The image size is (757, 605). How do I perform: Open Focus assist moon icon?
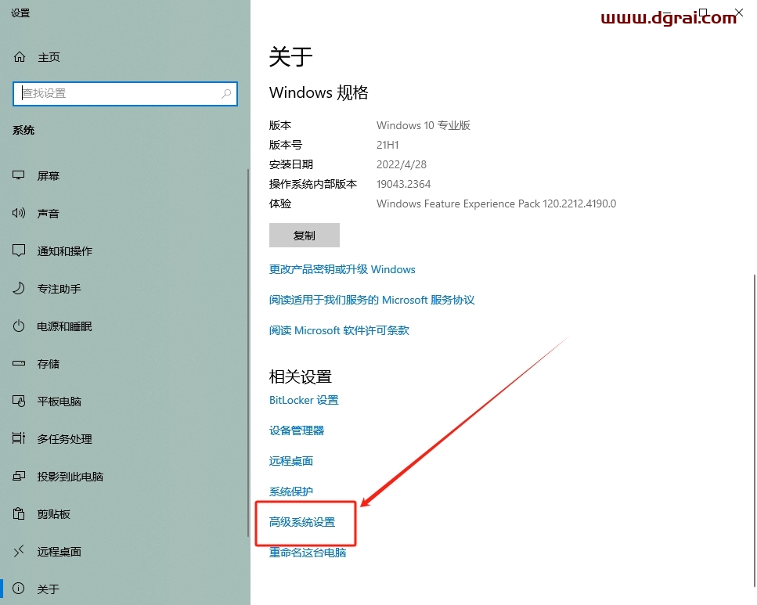[x=20, y=289]
